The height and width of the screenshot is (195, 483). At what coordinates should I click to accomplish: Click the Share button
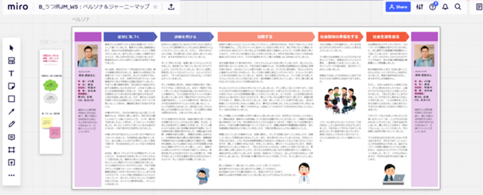click(398, 7)
